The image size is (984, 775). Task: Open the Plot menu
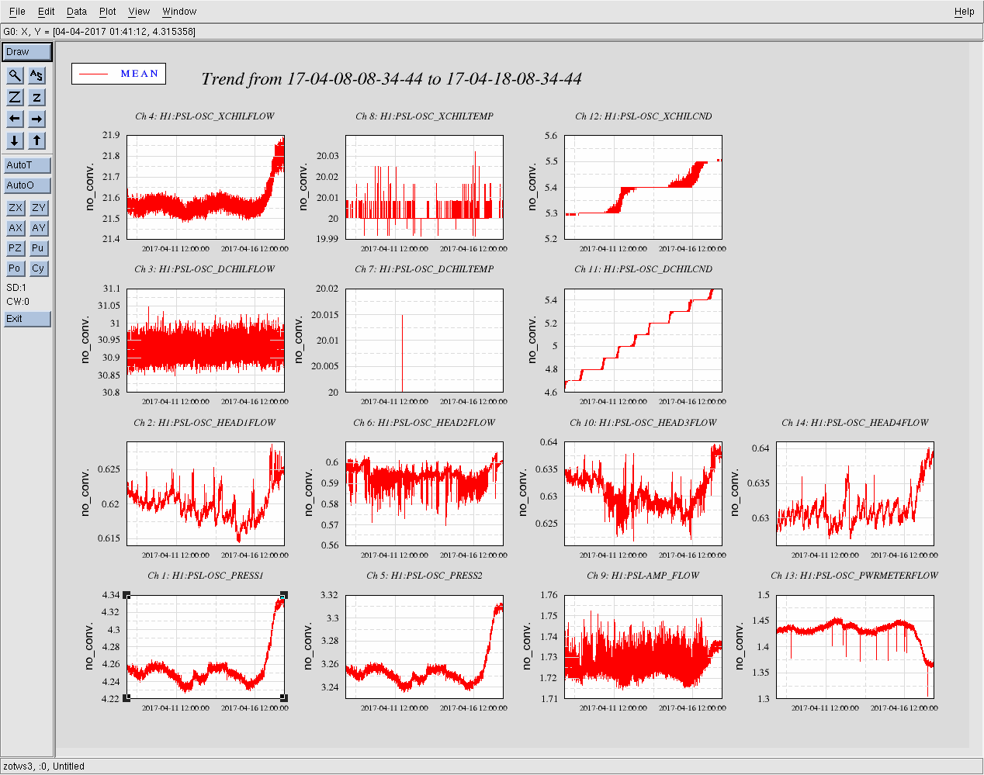(x=108, y=12)
